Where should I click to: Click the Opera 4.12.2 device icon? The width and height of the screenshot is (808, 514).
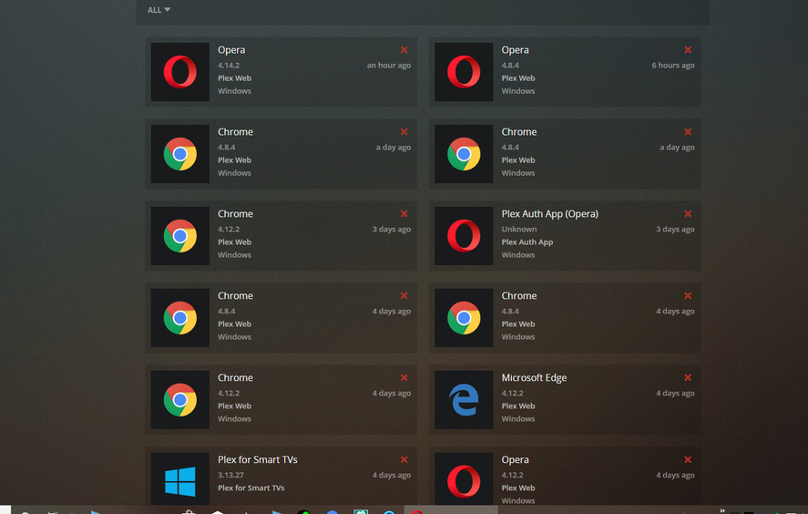click(464, 479)
